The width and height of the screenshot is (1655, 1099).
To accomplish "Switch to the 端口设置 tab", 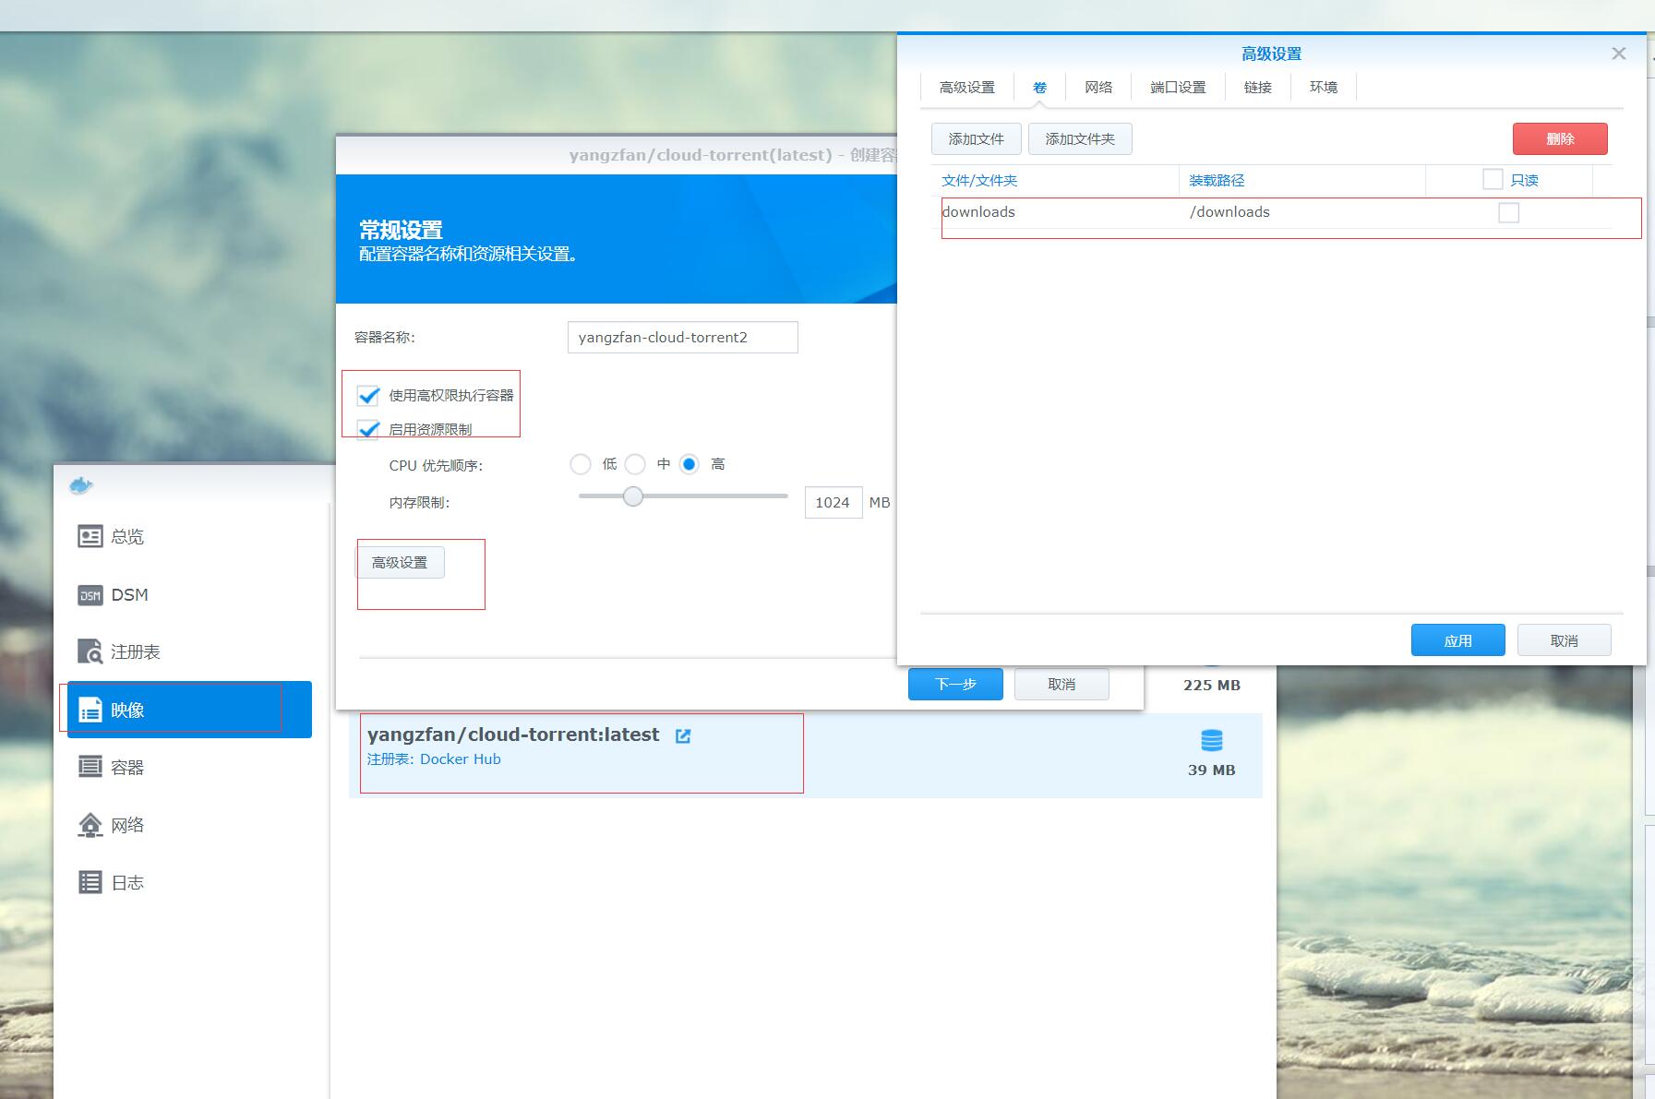I will [1178, 87].
